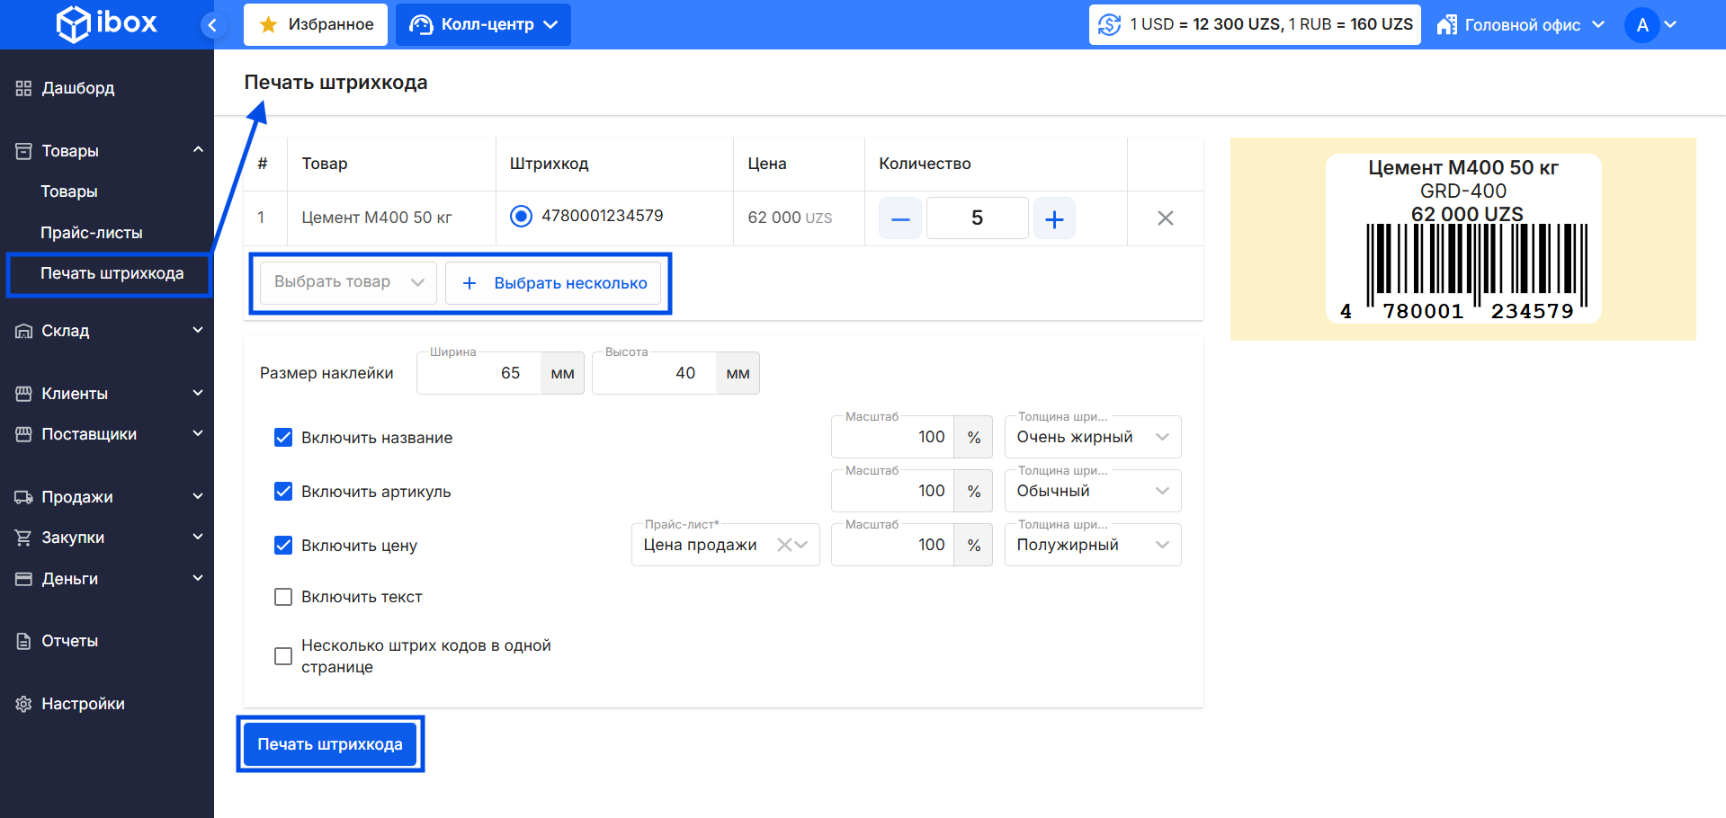Remove the Цемент M400 row with X
Image resolution: width=1726 pixels, height=818 pixels.
[x=1165, y=218]
